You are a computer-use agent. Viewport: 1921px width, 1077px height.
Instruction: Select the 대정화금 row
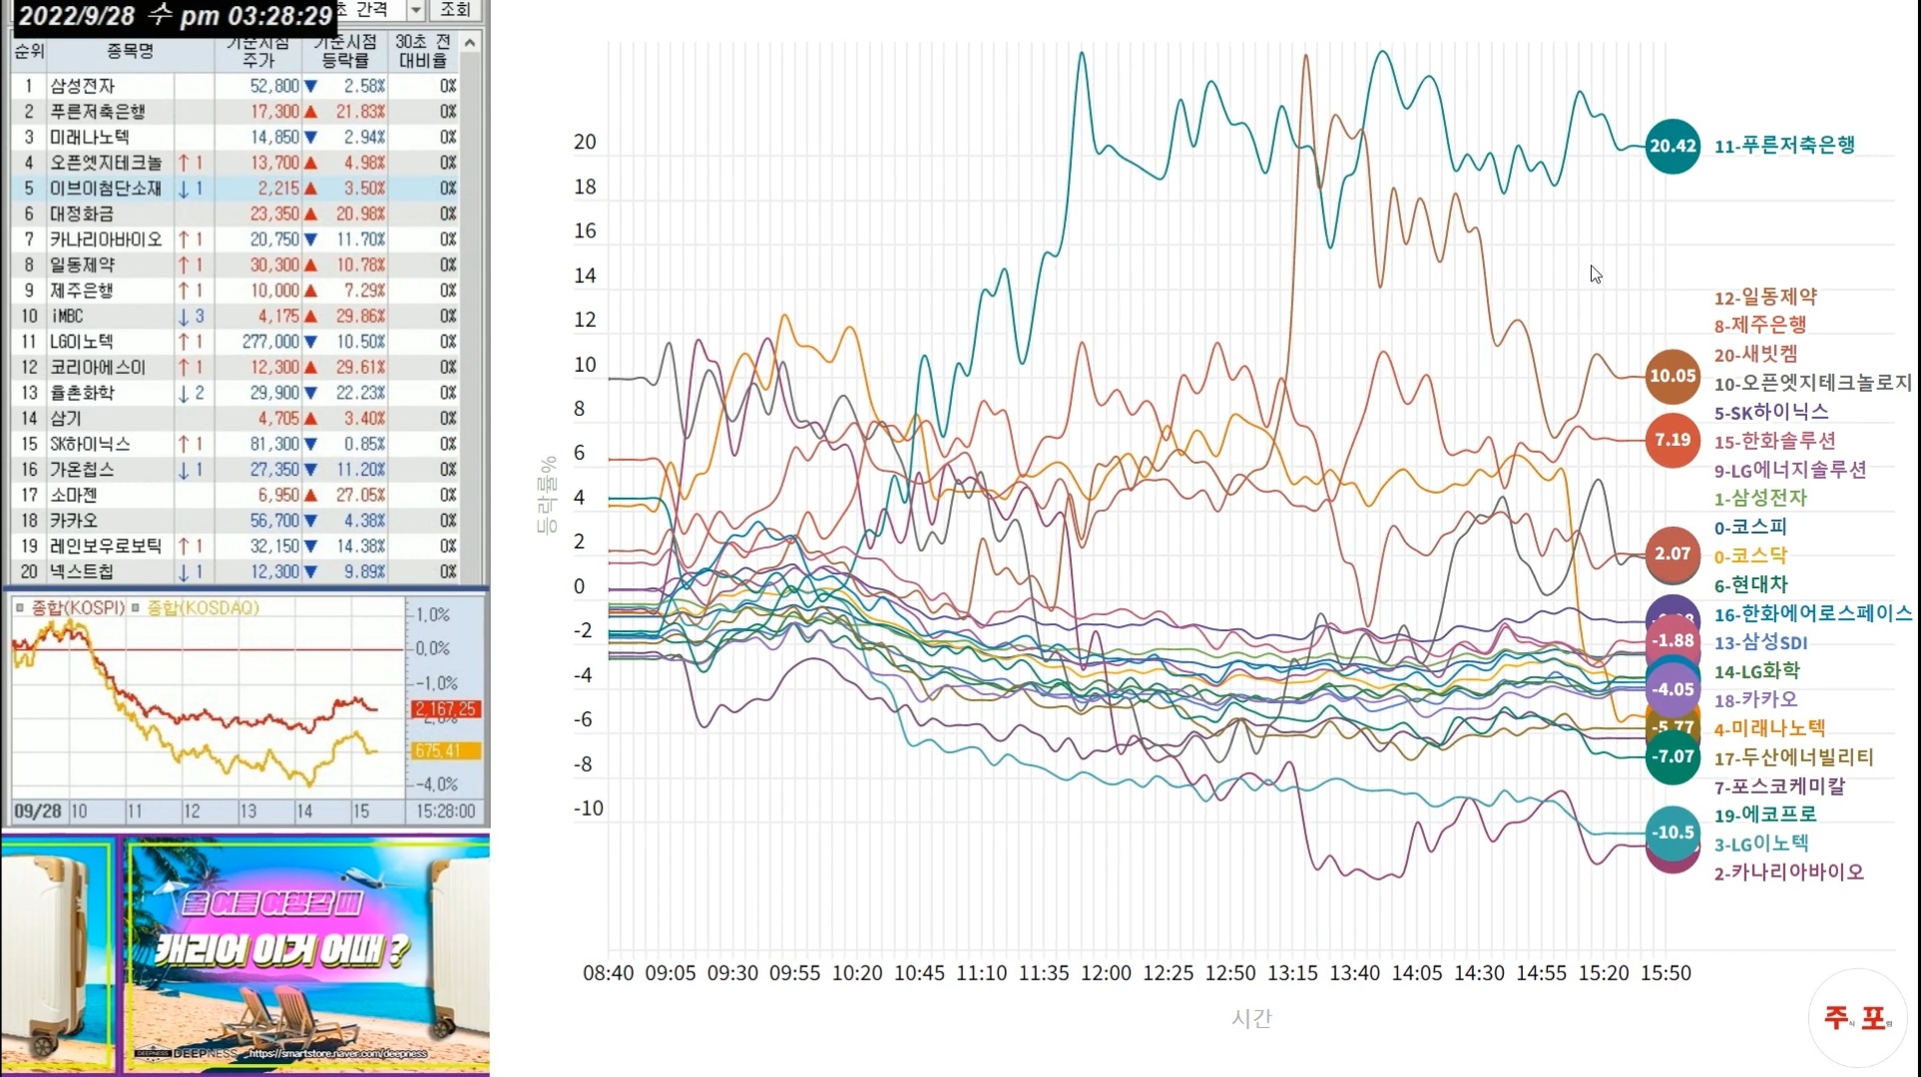pyautogui.click(x=235, y=214)
